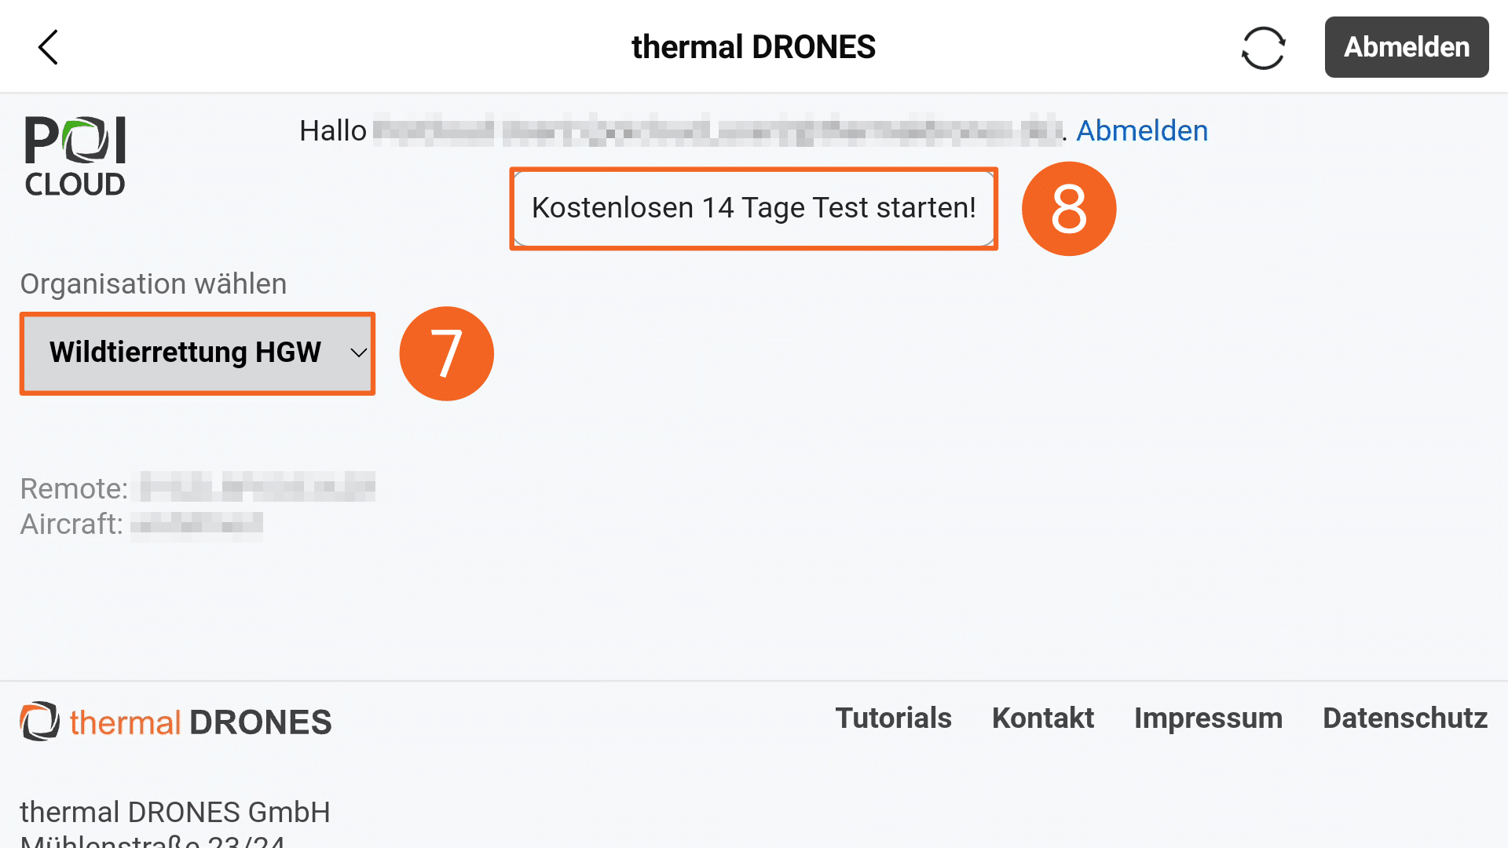
Task: Select the blurred Remote value
Action: [x=258, y=488]
